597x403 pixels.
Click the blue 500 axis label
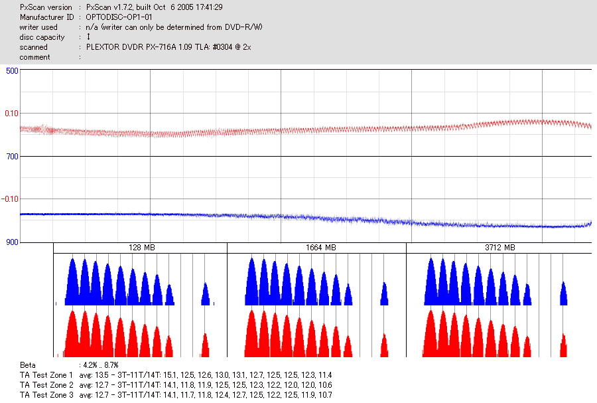pos(12,71)
